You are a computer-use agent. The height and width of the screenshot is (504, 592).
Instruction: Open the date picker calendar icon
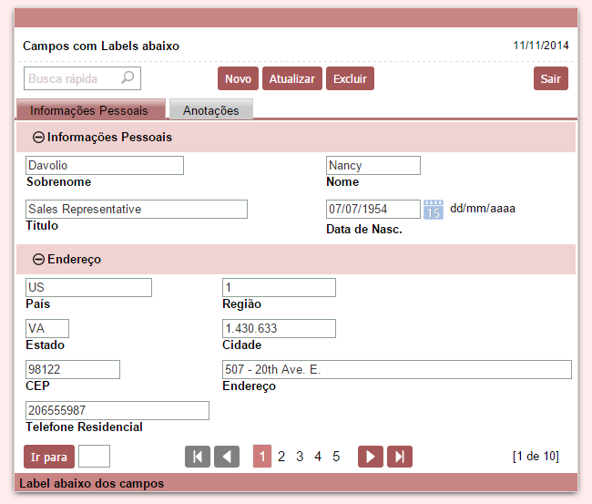coord(434,210)
